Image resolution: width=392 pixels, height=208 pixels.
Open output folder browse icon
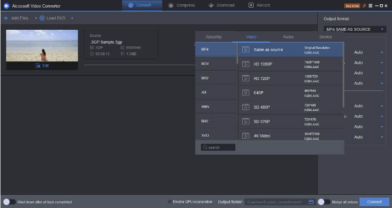point(311,202)
